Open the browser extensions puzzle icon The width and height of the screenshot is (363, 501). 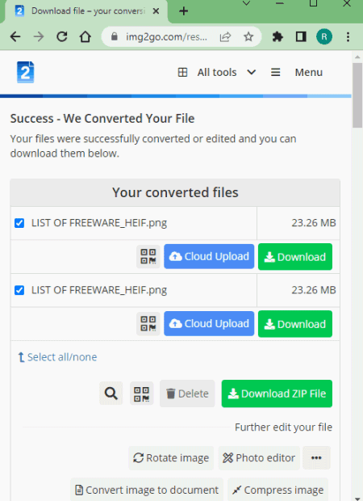(277, 36)
